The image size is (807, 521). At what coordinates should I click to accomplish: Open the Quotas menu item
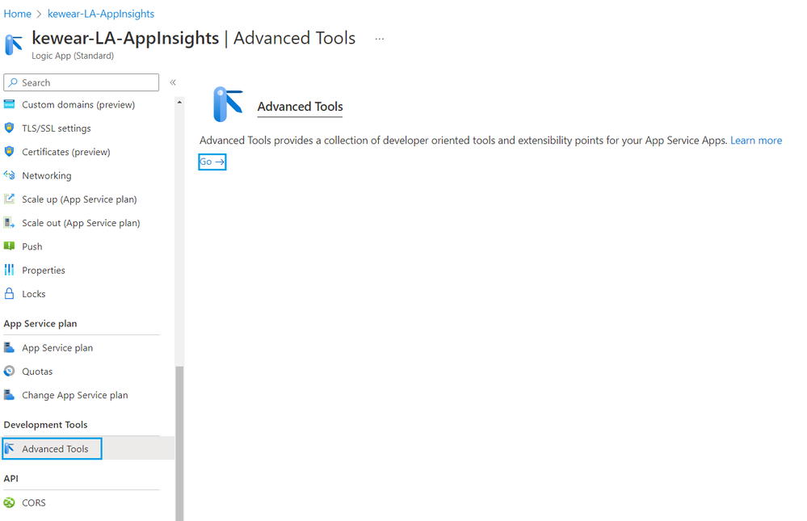[x=37, y=372]
